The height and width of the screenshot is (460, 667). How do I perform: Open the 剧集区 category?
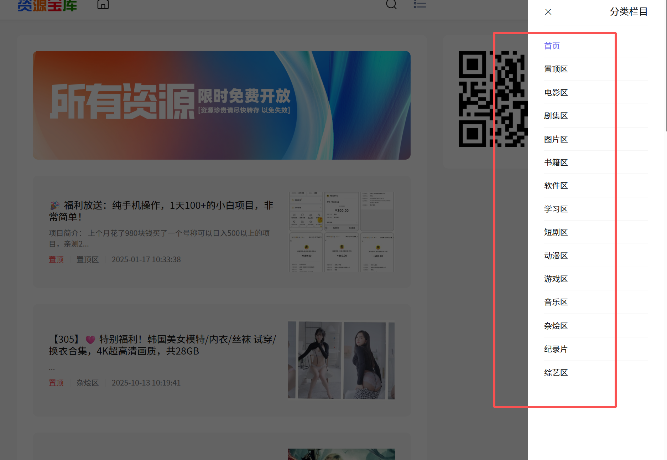(556, 115)
